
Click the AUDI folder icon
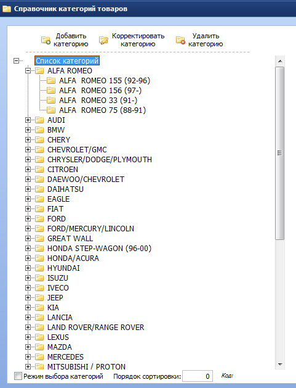click(39, 120)
